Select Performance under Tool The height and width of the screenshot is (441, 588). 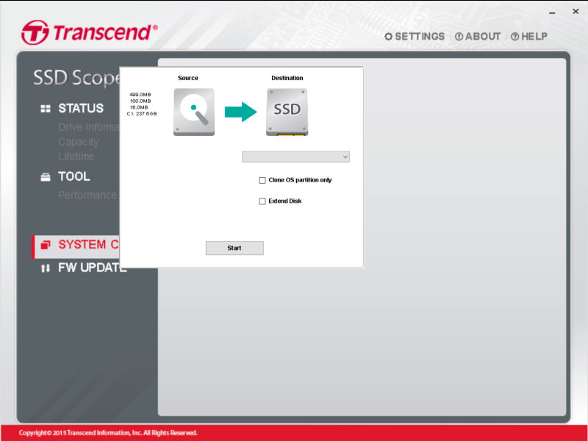tap(87, 196)
